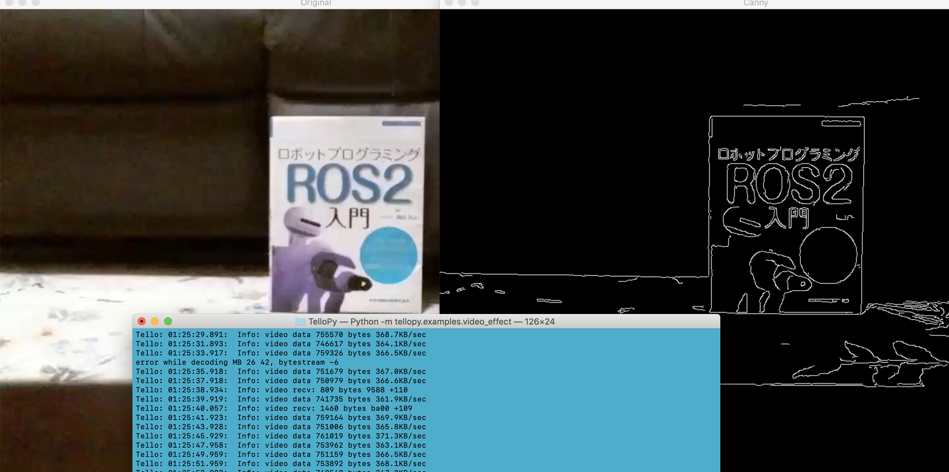This screenshot has width=949, height=472.
Task: Click the middle gray button of Canny window
Action: click(462, 2)
